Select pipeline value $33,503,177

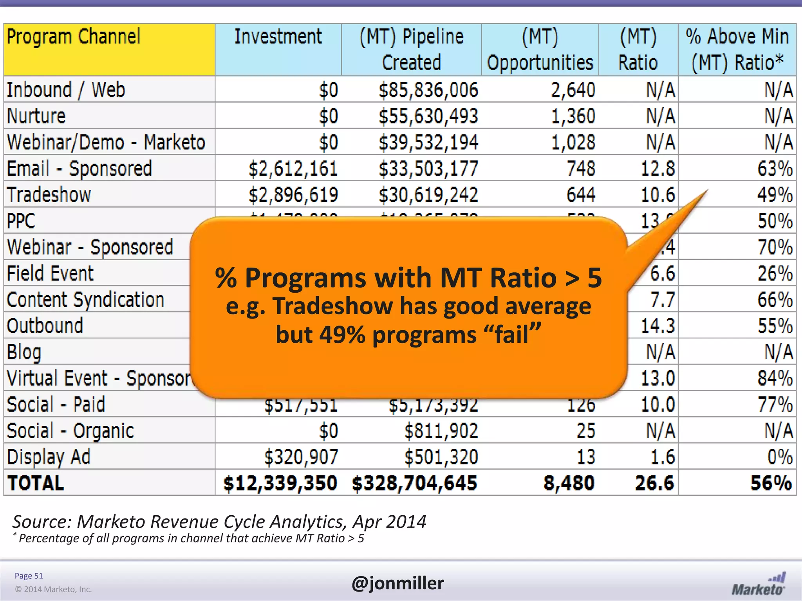coord(428,169)
